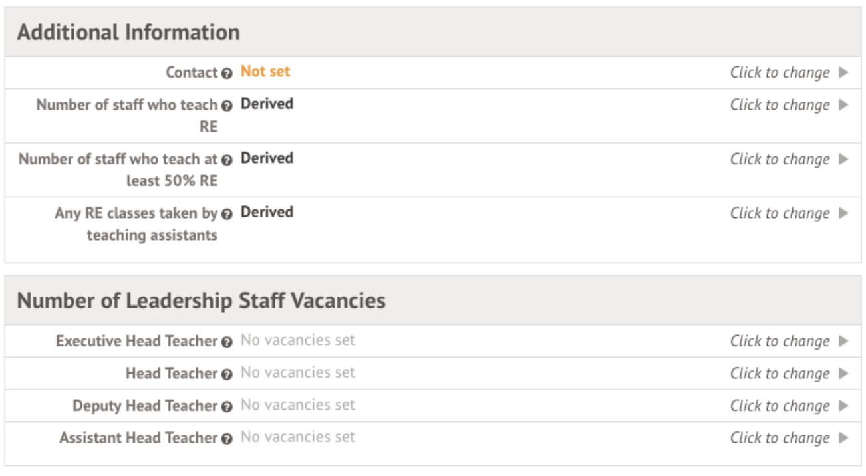Expand arrow on Assistant Head Teacher row
Screen dimensions: 866x476
843,438
